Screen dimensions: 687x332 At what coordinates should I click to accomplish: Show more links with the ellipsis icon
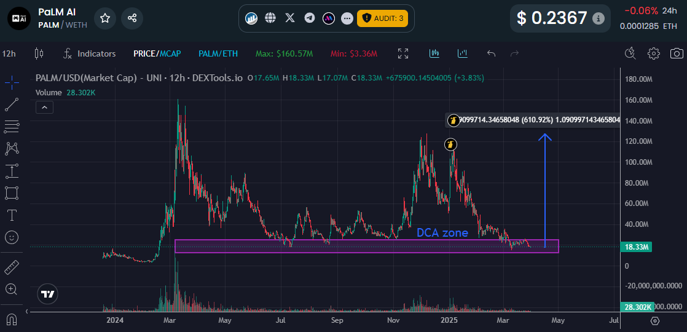click(x=347, y=18)
